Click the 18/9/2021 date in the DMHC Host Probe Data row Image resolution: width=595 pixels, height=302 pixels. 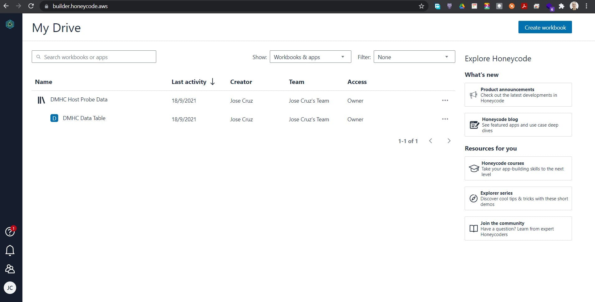184,101
